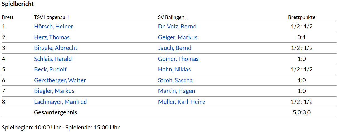
Task: Click Jauch, Bernd link
Action: (x=175, y=48)
